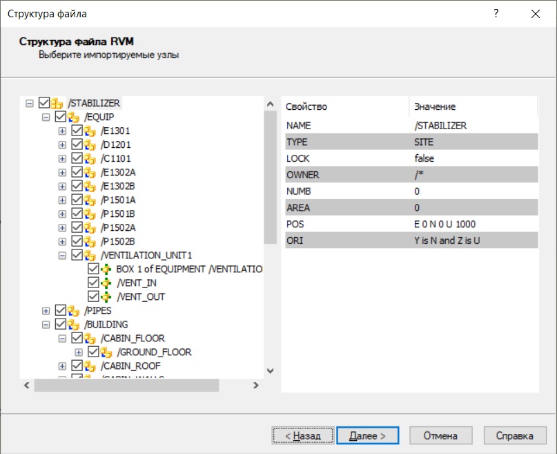Click the tree's vertical scrollbar down arrow
557x454 pixels.
pos(270,371)
